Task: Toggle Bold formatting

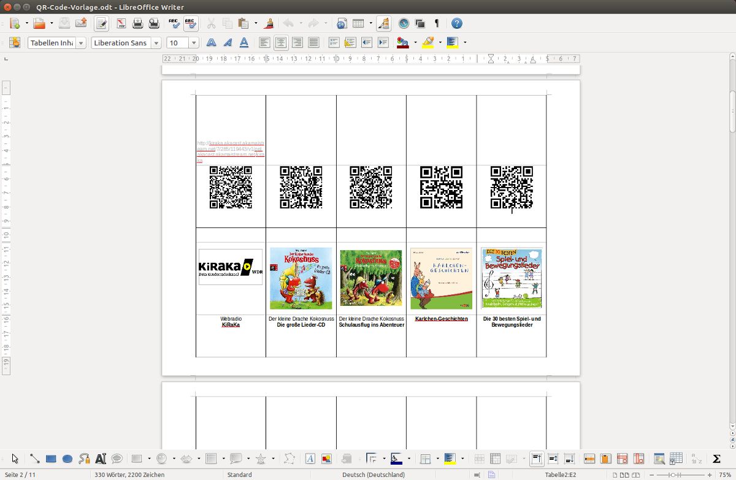Action: click(211, 43)
